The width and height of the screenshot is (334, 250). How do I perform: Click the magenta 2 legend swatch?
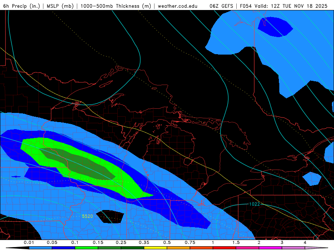271,248
